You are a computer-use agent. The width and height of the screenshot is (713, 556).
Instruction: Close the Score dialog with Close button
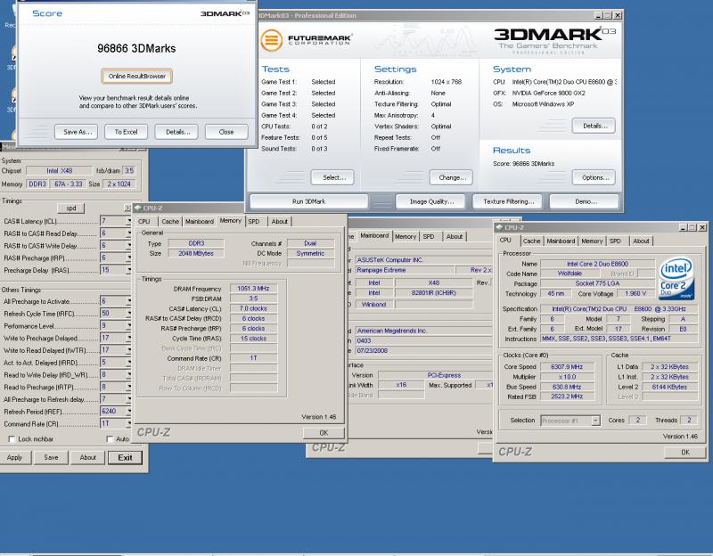[226, 132]
